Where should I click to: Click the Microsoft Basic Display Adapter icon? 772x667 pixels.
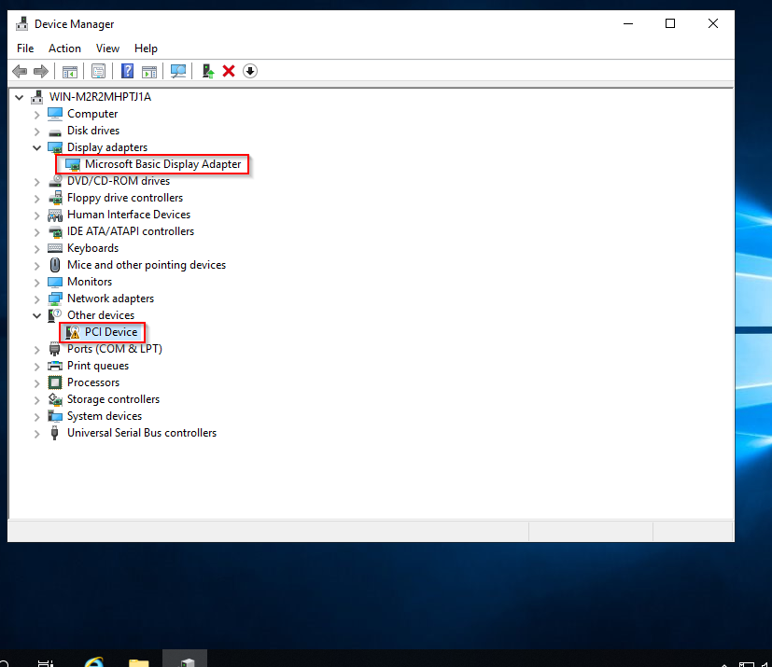(73, 164)
